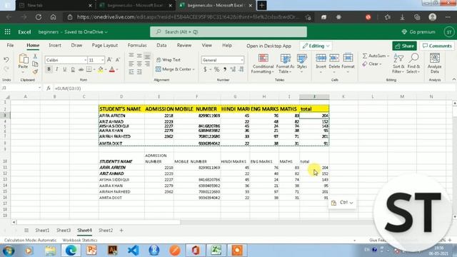The image size is (457, 257).
Task: Apply the yellow fill color
Action: pos(100,69)
